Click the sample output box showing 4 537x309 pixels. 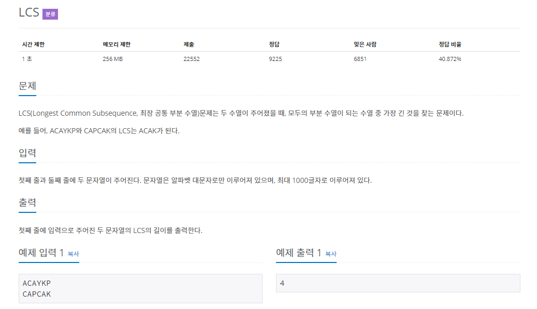tap(398, 283)
